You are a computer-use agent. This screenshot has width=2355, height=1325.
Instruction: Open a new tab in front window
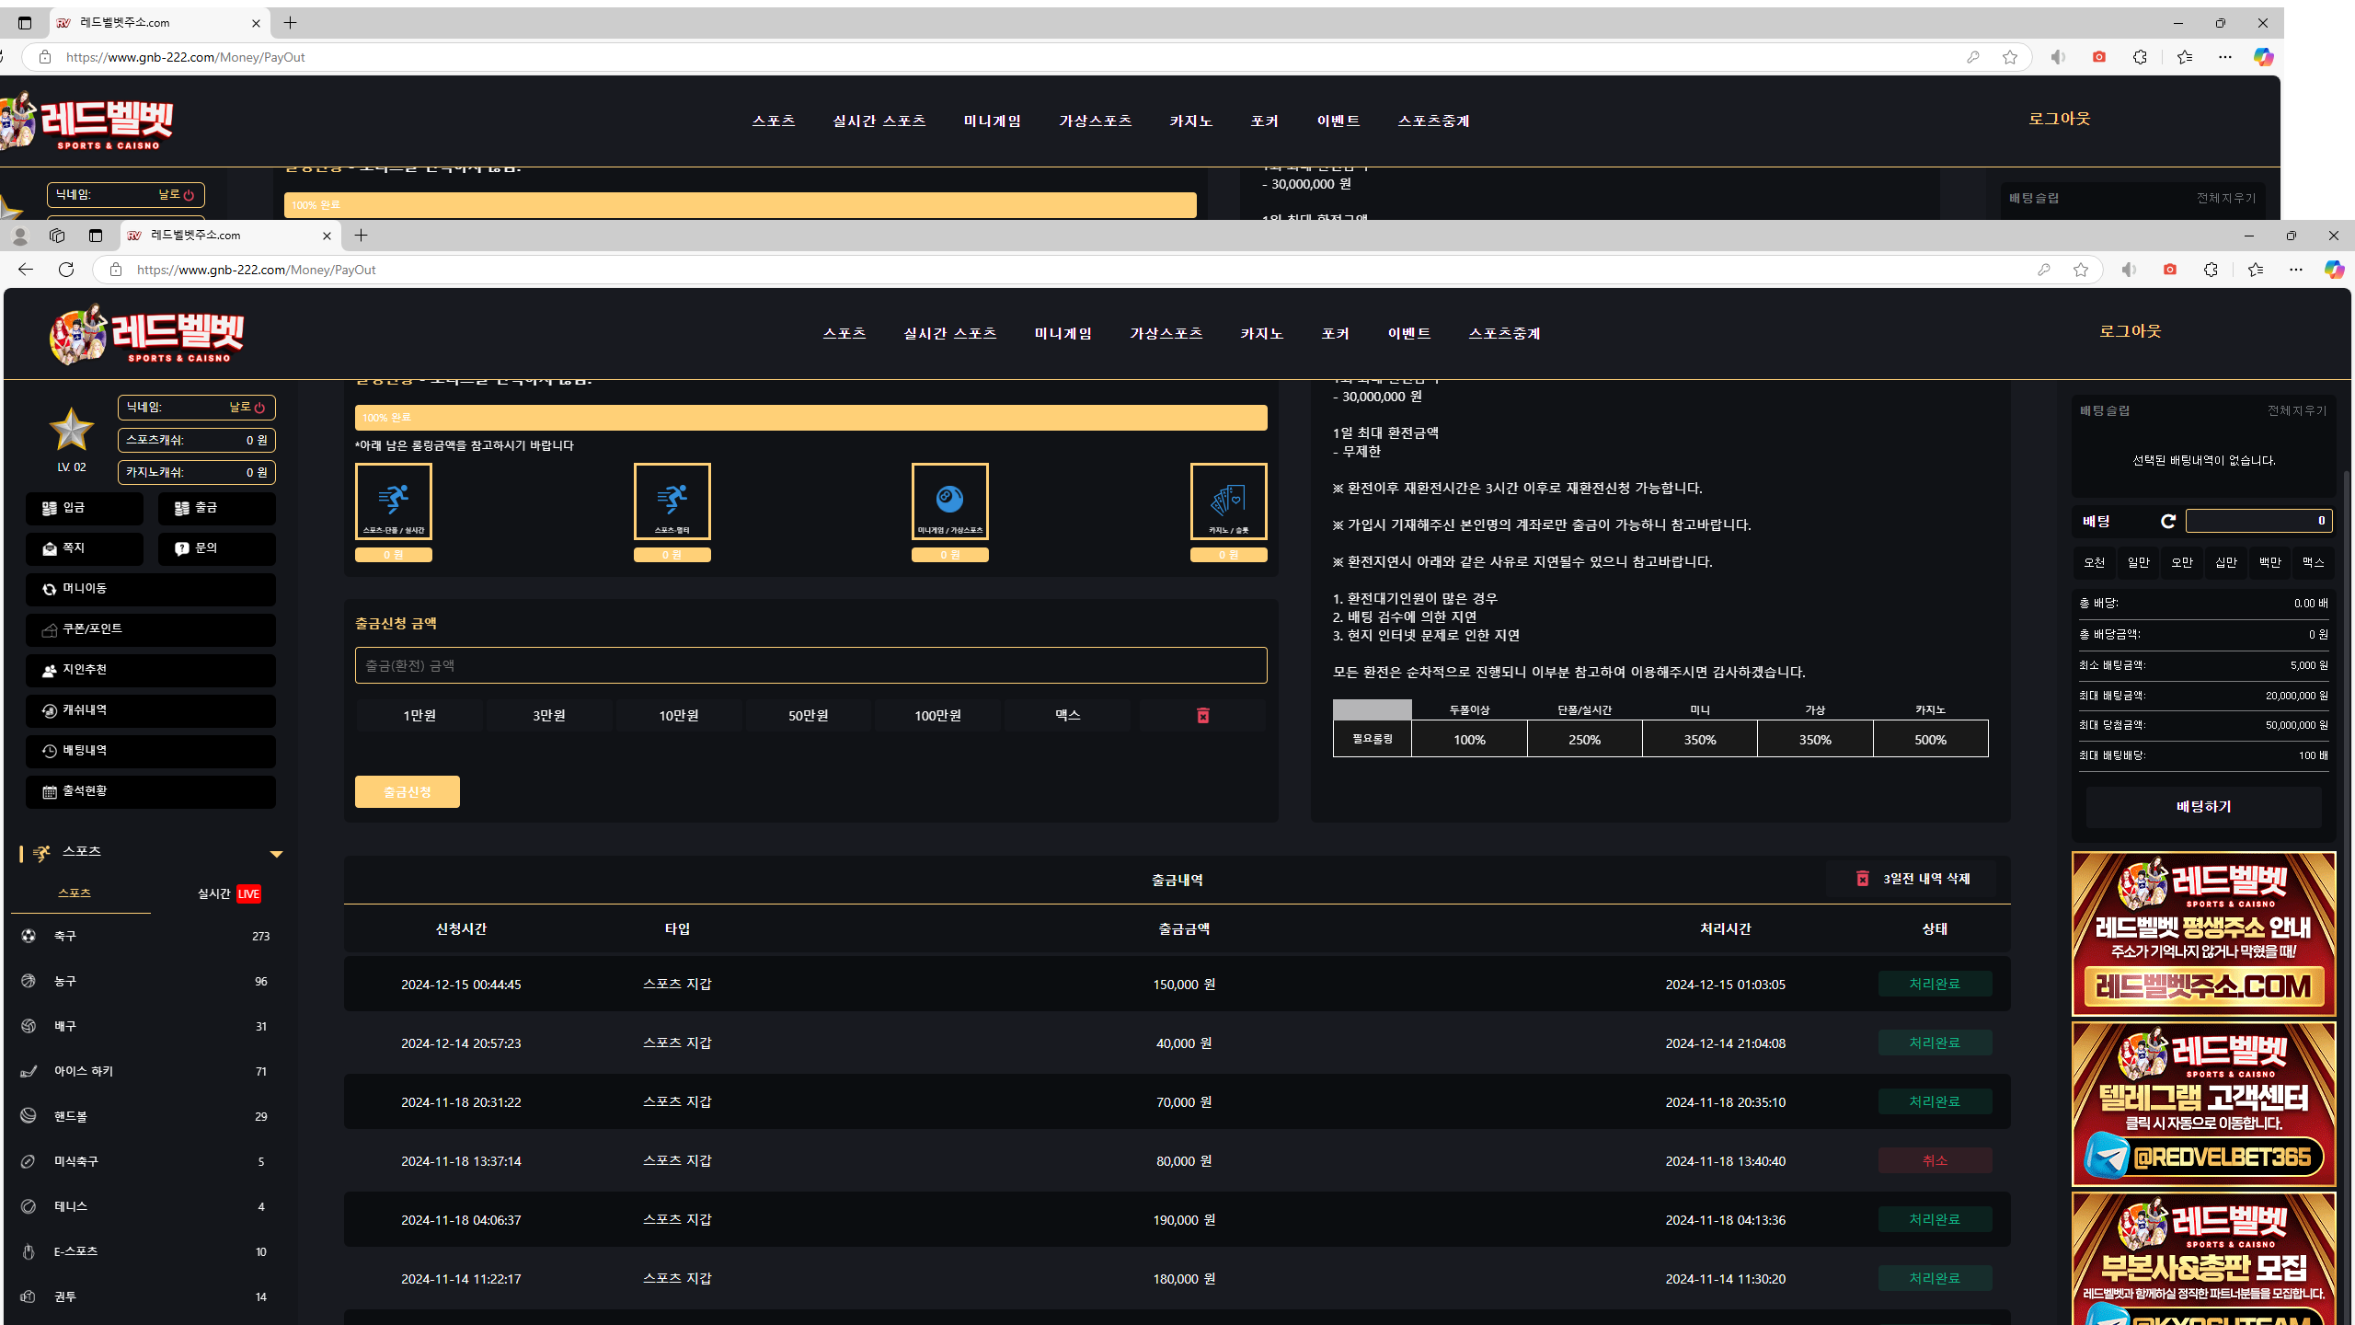click(x=361, y=236)
